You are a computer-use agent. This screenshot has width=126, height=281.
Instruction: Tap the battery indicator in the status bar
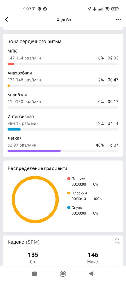pyautogui.click(x=115, y=9)
